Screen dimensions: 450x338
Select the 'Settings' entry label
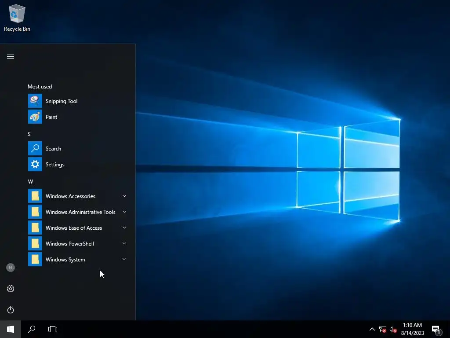pyautogui.click(x=55, y=165)
